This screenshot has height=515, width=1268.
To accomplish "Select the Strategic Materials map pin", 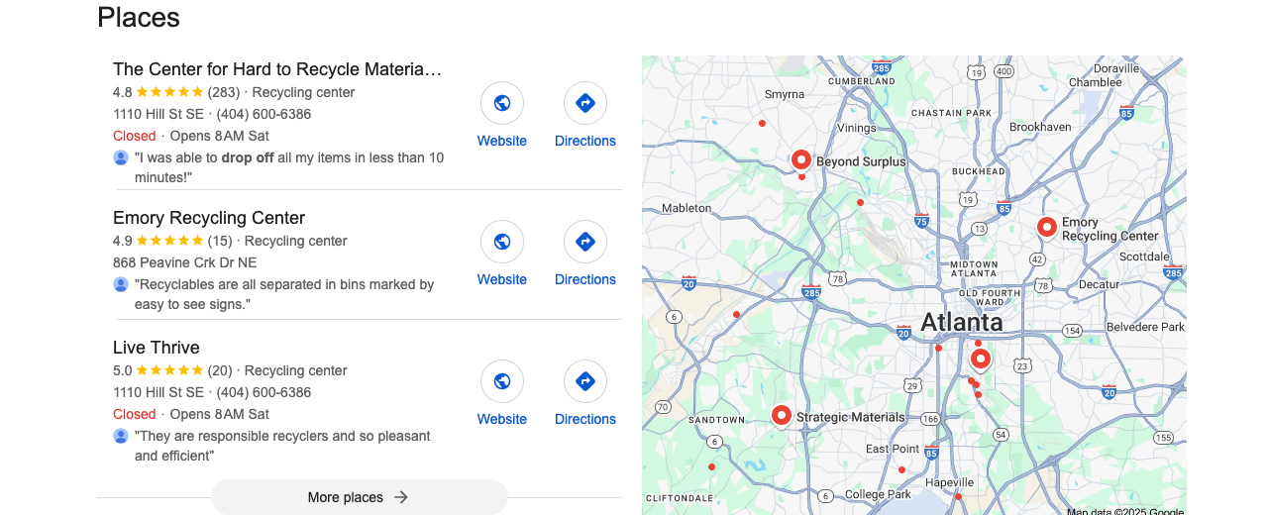I will tap(782, 416).
